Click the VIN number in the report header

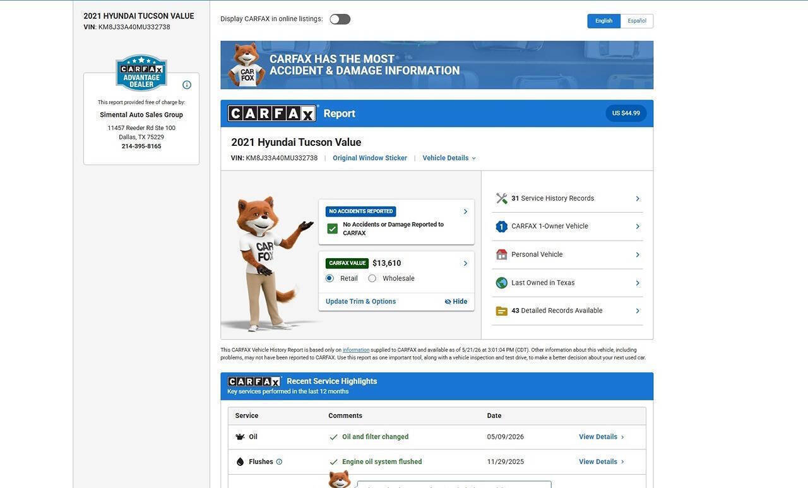click(282, 158)
